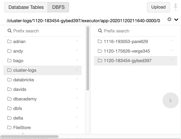Select the cluster-logs folder
The width and height of the screenshot is (181, 139).
(43, 70)
